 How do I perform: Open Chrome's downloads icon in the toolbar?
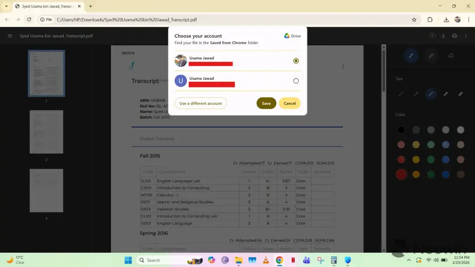446,20
